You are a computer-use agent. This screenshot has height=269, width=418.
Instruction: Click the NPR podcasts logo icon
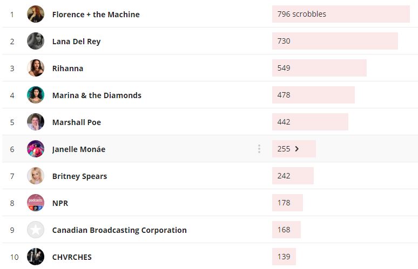point(36,203)
